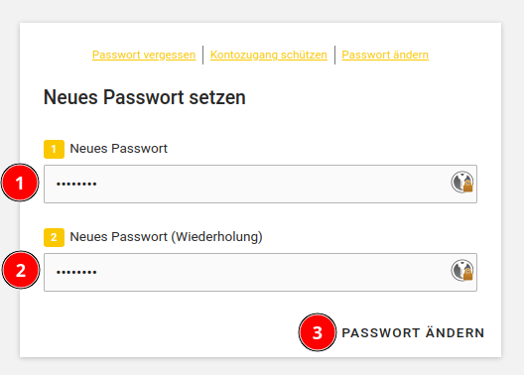Click the masked dots in repeat password field
The image size is (524, 375).
(76, 272)
